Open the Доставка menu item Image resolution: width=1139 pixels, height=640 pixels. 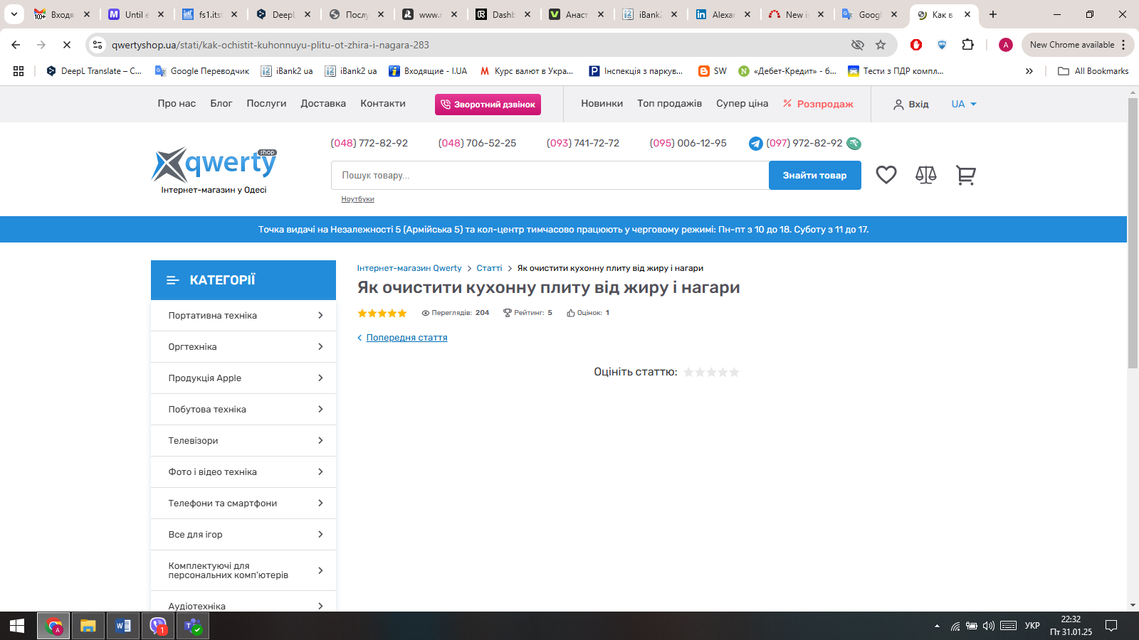click(x=322, y=104)
